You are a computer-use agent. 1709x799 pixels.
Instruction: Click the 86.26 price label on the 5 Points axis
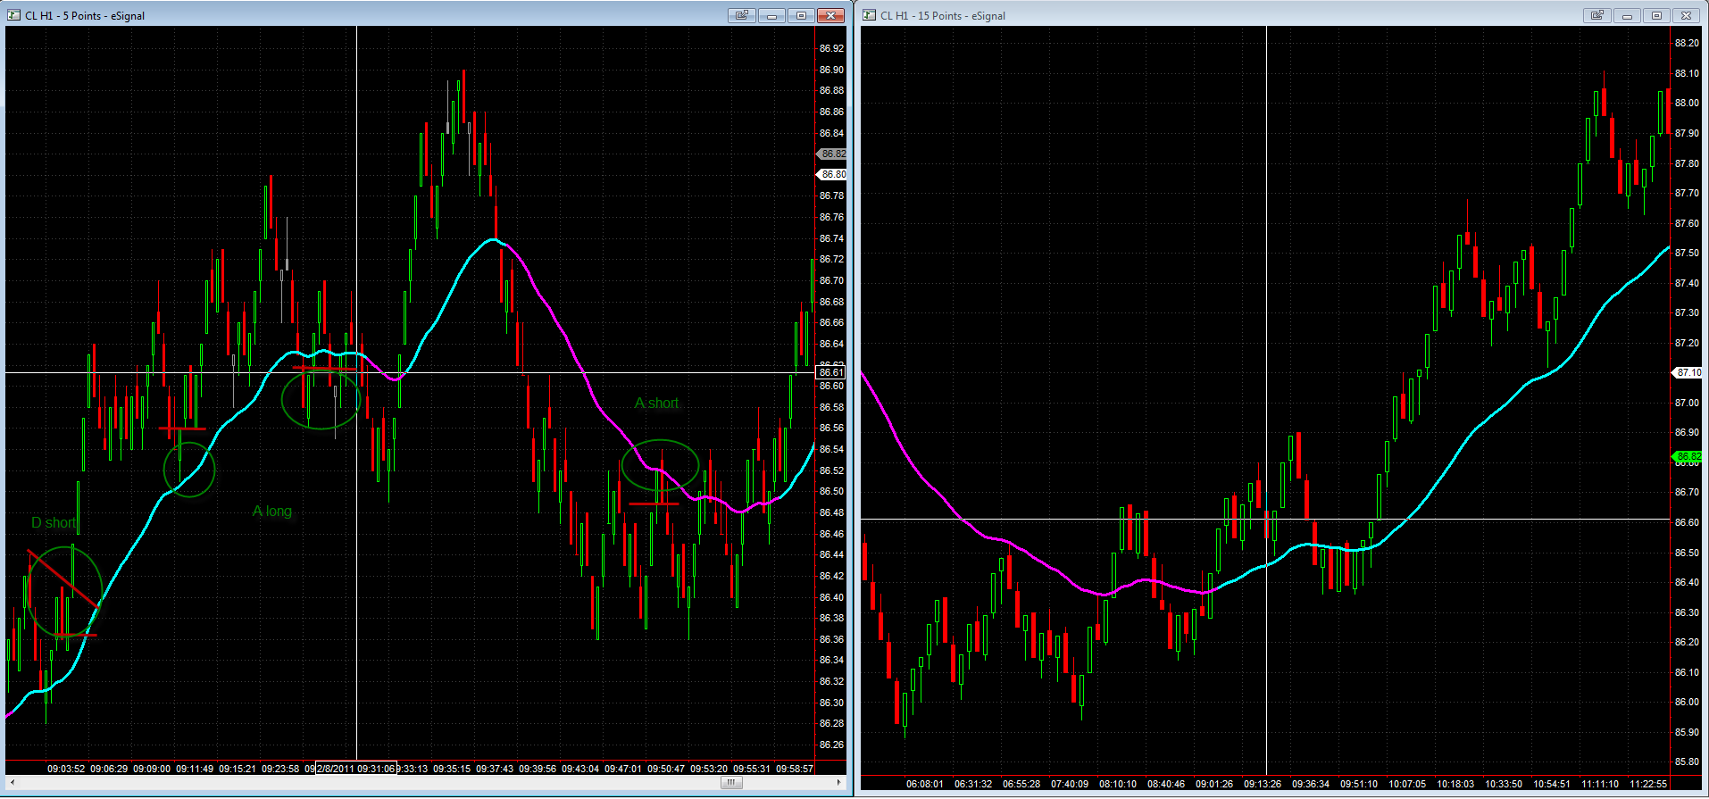tap(831, 745)
